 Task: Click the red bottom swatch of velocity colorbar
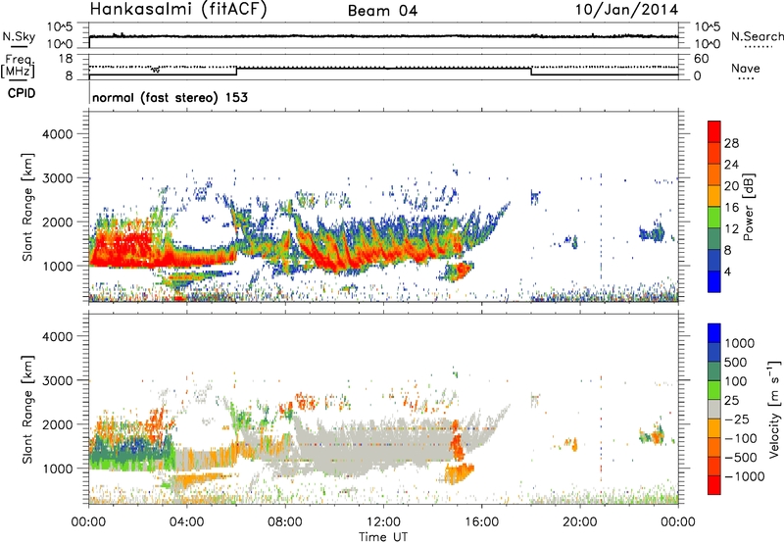pos(714,485)
